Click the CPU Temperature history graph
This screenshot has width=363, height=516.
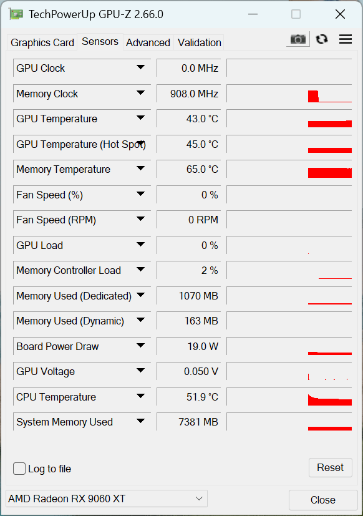tap(289, 397)
